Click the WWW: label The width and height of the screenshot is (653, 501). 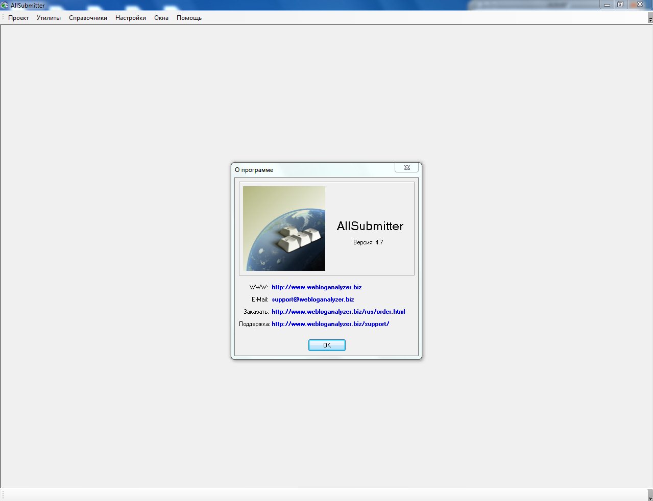coord(259,287)
